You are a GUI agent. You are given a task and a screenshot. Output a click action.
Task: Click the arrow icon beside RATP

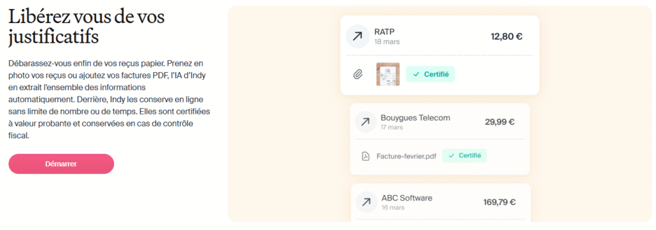tap(357, 36)
